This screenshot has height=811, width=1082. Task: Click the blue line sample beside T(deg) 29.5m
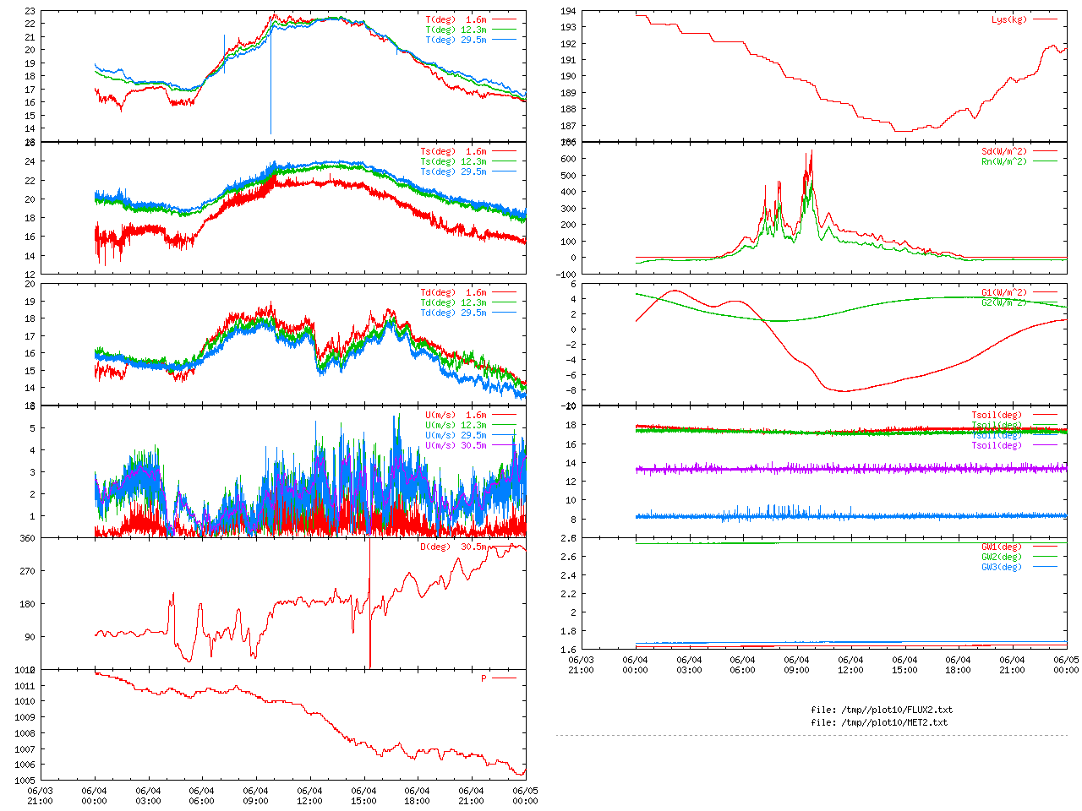[x=503, y=40]
